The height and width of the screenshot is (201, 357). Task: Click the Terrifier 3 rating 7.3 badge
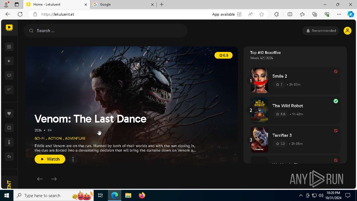[x=280, y=144]
